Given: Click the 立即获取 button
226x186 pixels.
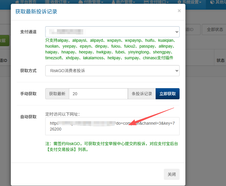Looking at the screenshot, I should [x=168, y=94].
